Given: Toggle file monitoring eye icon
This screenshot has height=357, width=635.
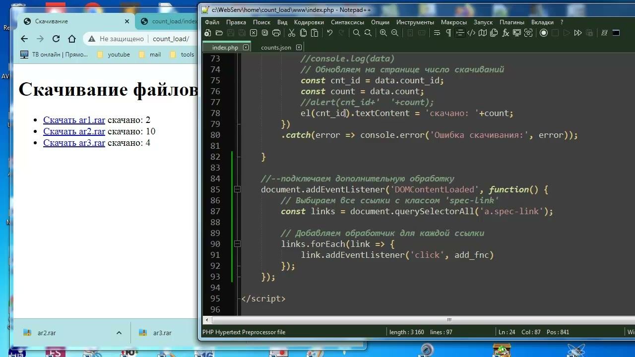Looking at the screenshot, I should pos(528,33).
